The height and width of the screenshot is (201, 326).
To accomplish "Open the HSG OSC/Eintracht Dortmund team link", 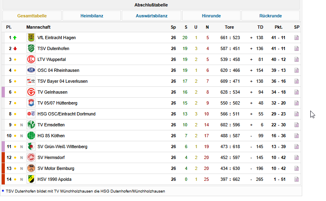I will click(66, 114).
